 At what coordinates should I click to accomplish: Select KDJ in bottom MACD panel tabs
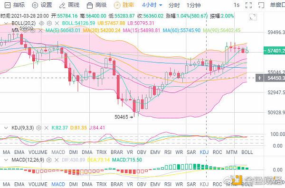[x=204, y=184]
